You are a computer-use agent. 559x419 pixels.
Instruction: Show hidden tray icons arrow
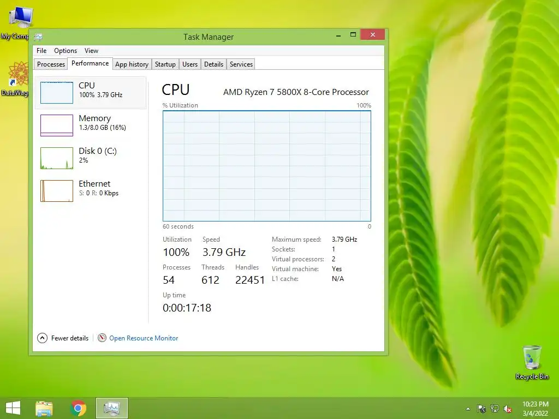[468, 409]
